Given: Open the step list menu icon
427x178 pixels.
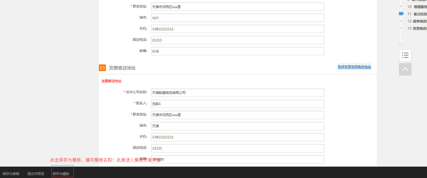Looking at the screenshot, I should click(405, 55).
